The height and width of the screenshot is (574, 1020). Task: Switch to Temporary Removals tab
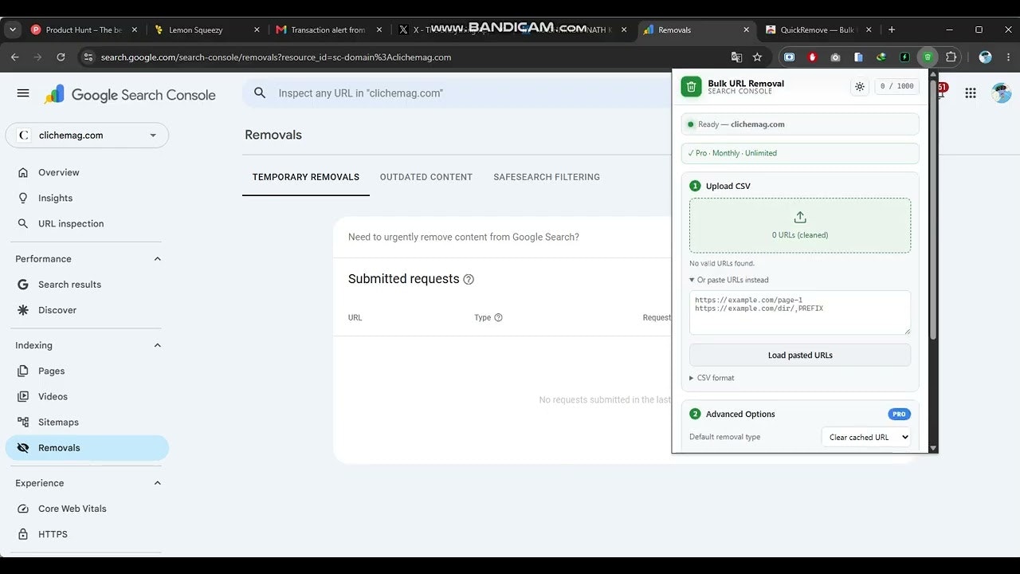306,177
